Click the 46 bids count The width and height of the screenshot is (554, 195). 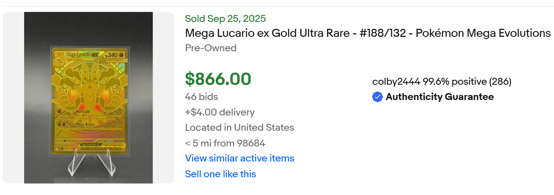click(201, 97)
